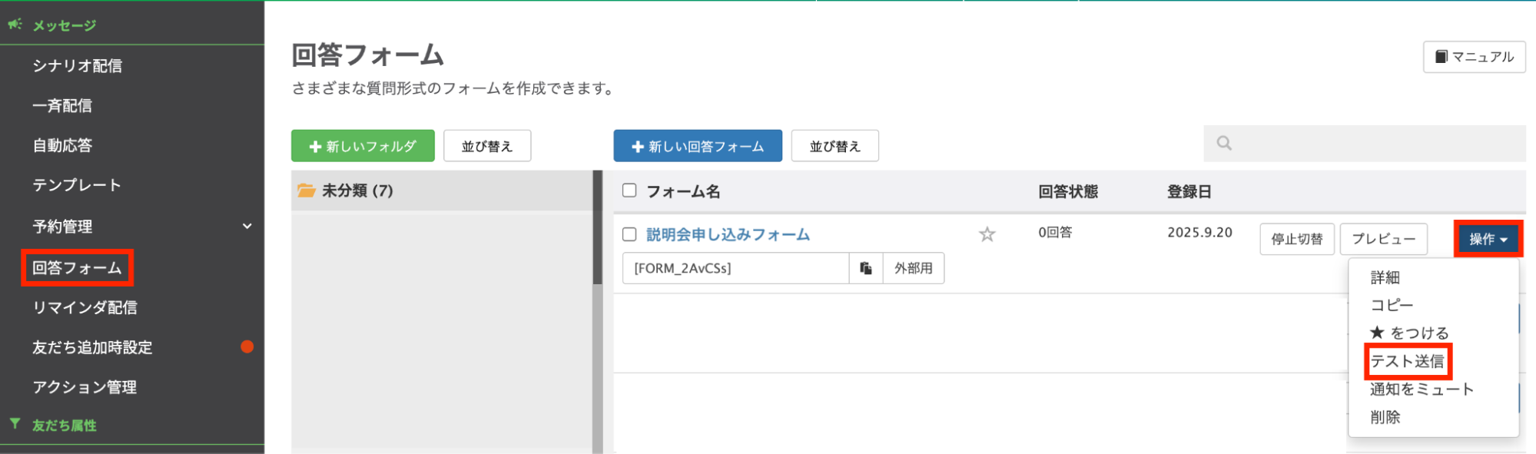Click the 新しい回答フォーム button
1536x454 pixels.
coord(697,146)
